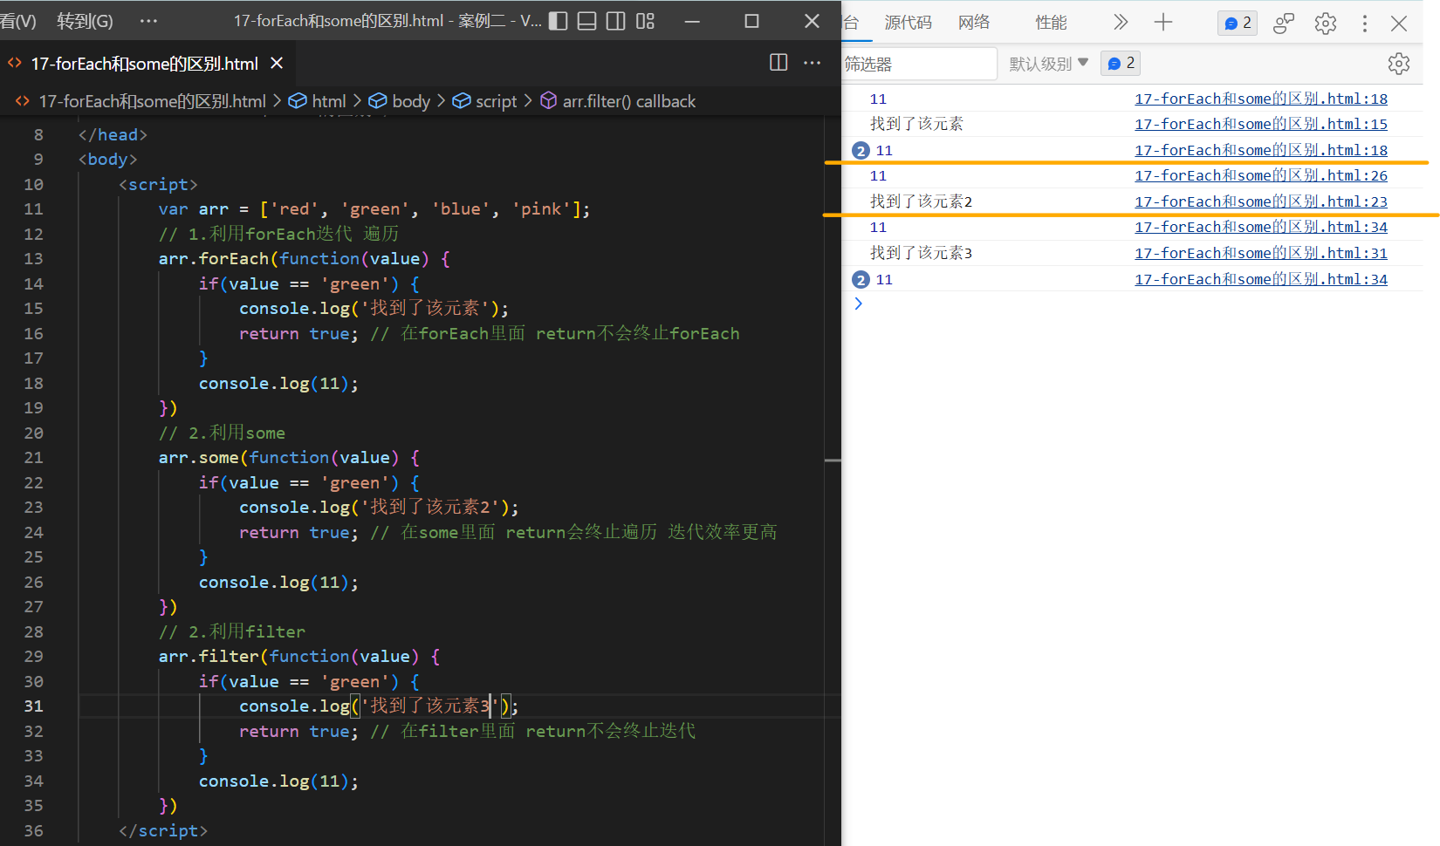Select the file name breadcrumb item

pyautogui.click(x=152, y=101)
